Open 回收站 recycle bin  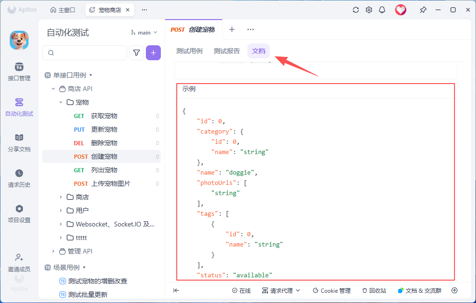pos(374,290)
